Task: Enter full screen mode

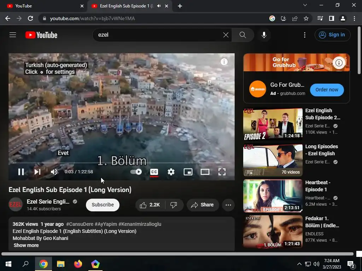Action: tap(222, 172)
